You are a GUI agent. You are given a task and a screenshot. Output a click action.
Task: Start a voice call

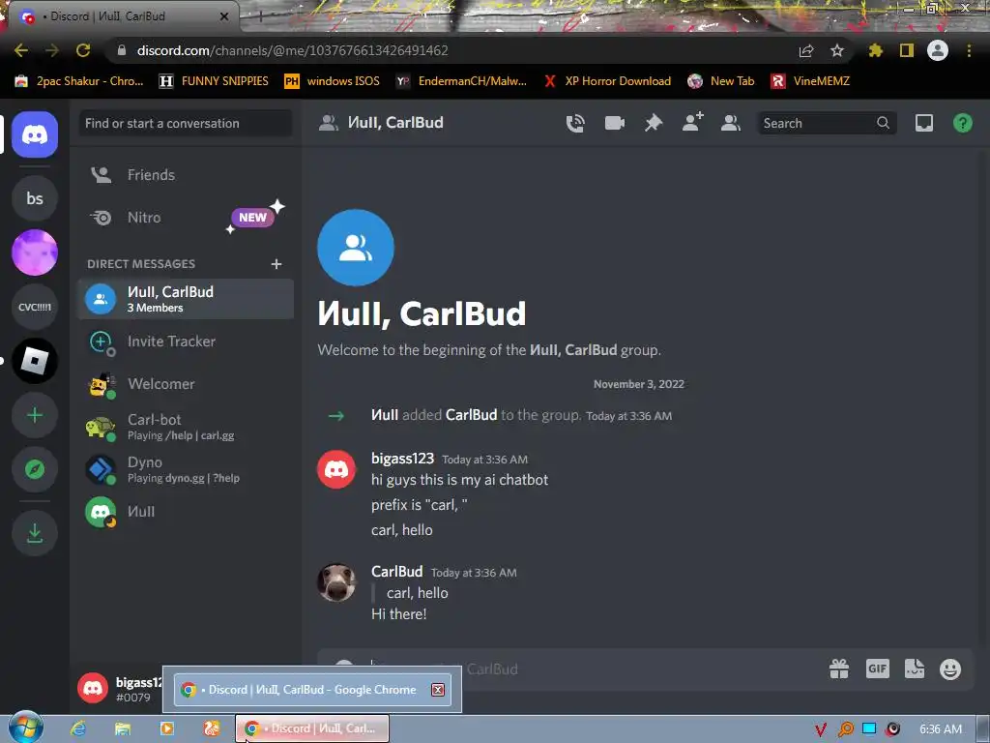tap(575, 123)
